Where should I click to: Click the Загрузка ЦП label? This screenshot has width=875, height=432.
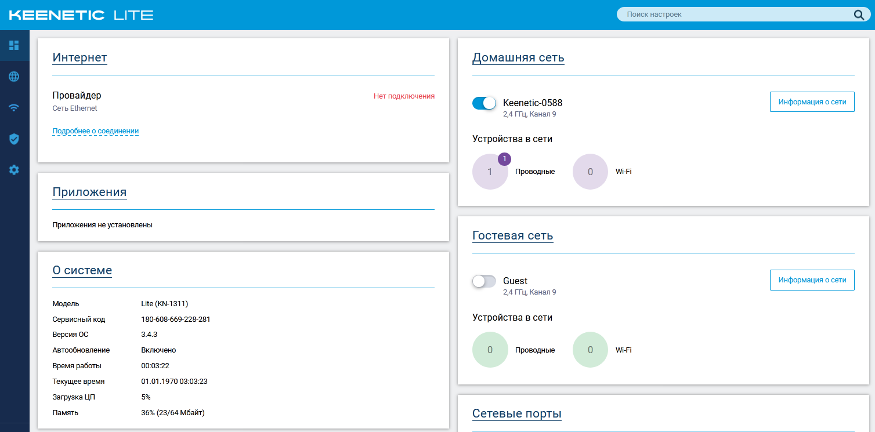73,397
